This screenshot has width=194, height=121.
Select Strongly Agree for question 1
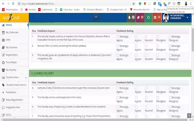point(118,37)
